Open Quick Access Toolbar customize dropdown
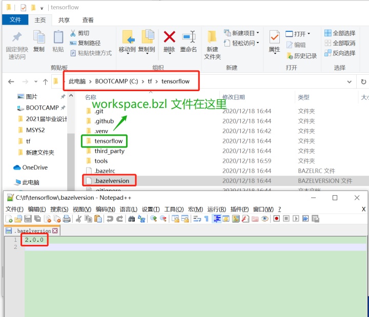This screenshot has width=369, height=317. pos(42,9)
